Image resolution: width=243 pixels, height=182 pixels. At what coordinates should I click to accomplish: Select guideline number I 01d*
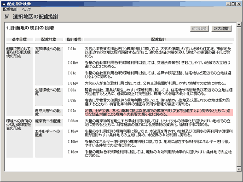tap(73, 84)
